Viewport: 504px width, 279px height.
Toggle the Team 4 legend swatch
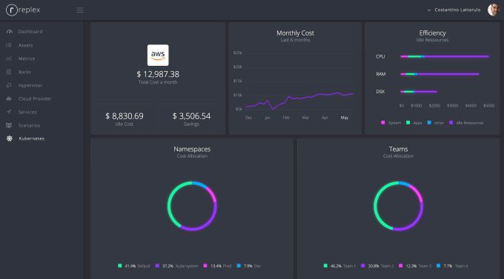point(439,266)
